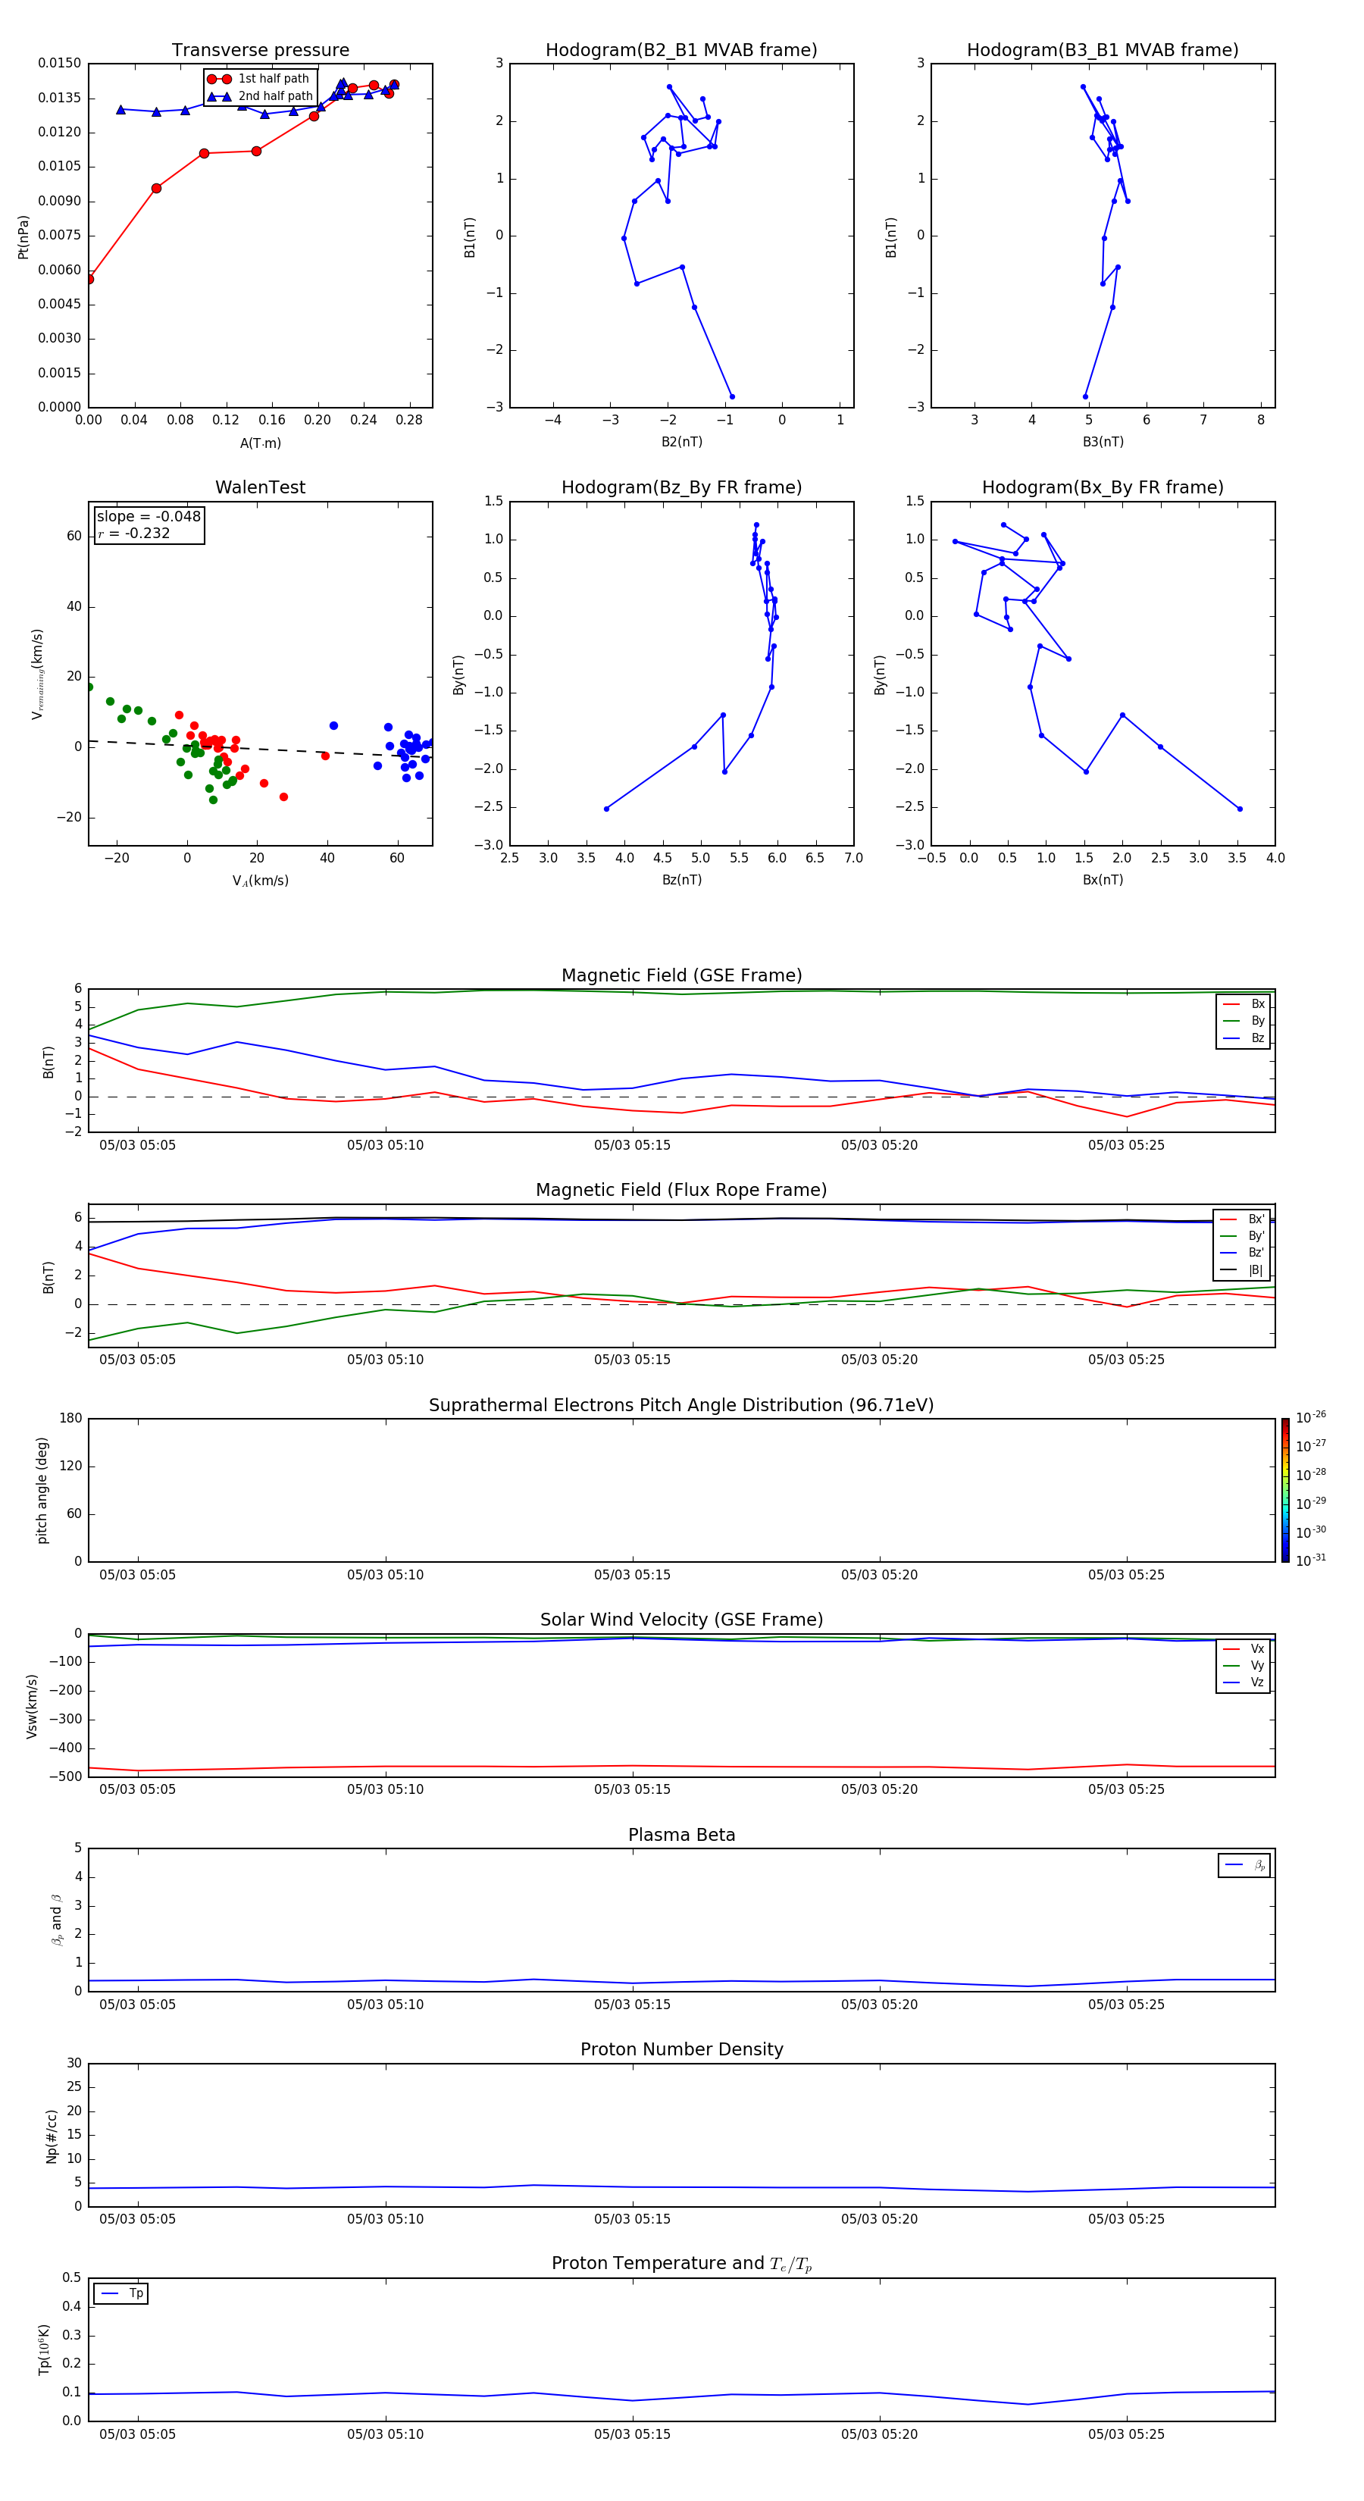Click the lowest point on B2_B1 hodogram
This screenshot has width=1364, height=2501.
pyautogui.click(x=732, y=396)
